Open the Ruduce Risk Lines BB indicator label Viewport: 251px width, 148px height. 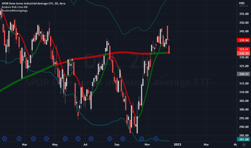pos(15,7)
